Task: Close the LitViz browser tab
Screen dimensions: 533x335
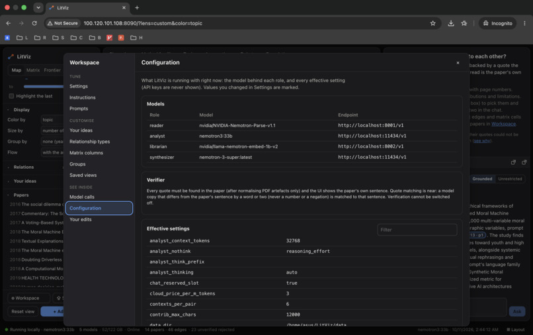Action: point(124,7)
